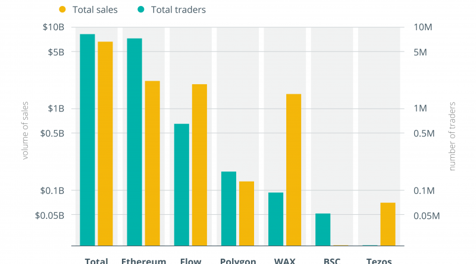Click the BSC teal traders bar
The width and height of the screenshot is (476, 264).
323,229
